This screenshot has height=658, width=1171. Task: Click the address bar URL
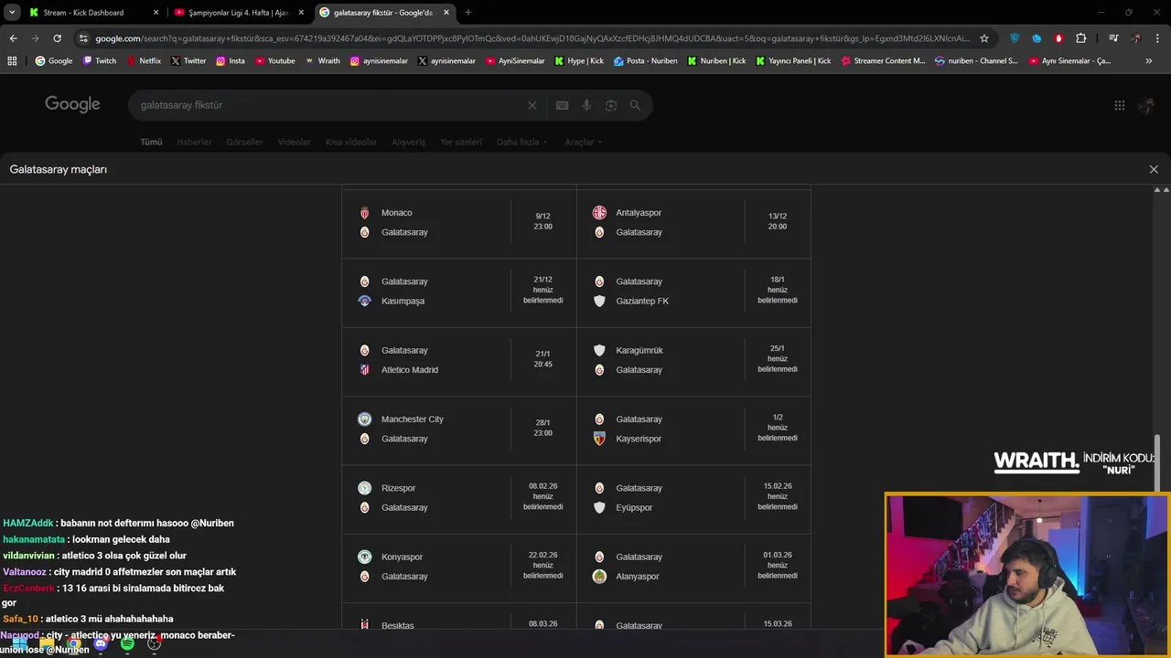click(531, 38)
